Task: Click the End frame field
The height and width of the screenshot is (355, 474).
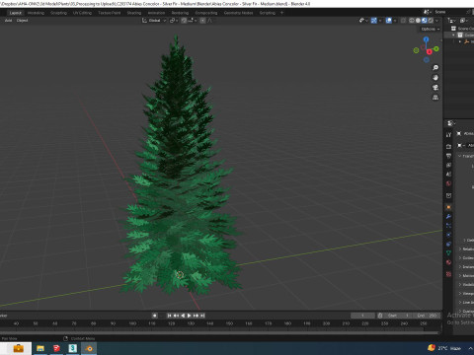Action: (427, 316)
